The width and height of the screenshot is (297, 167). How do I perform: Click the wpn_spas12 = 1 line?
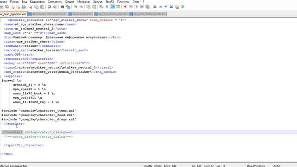(x=29, y=89)
